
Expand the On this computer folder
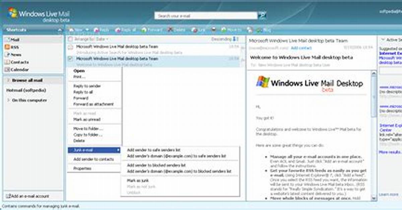[8, 100]
